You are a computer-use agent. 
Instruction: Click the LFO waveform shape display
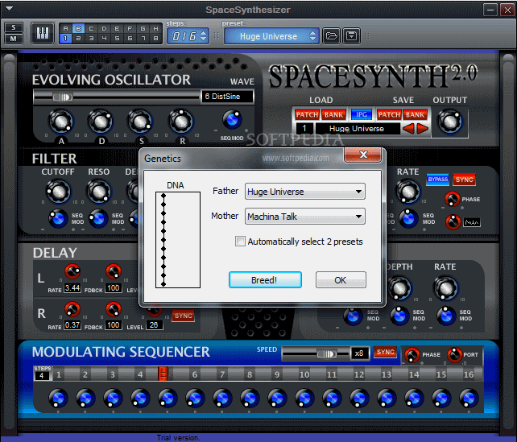click(472, 222)
